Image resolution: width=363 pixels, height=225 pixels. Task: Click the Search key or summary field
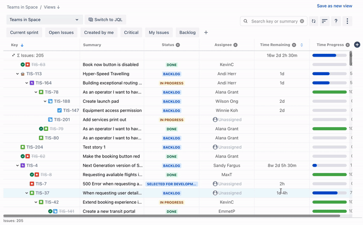(x=274, y=21)
